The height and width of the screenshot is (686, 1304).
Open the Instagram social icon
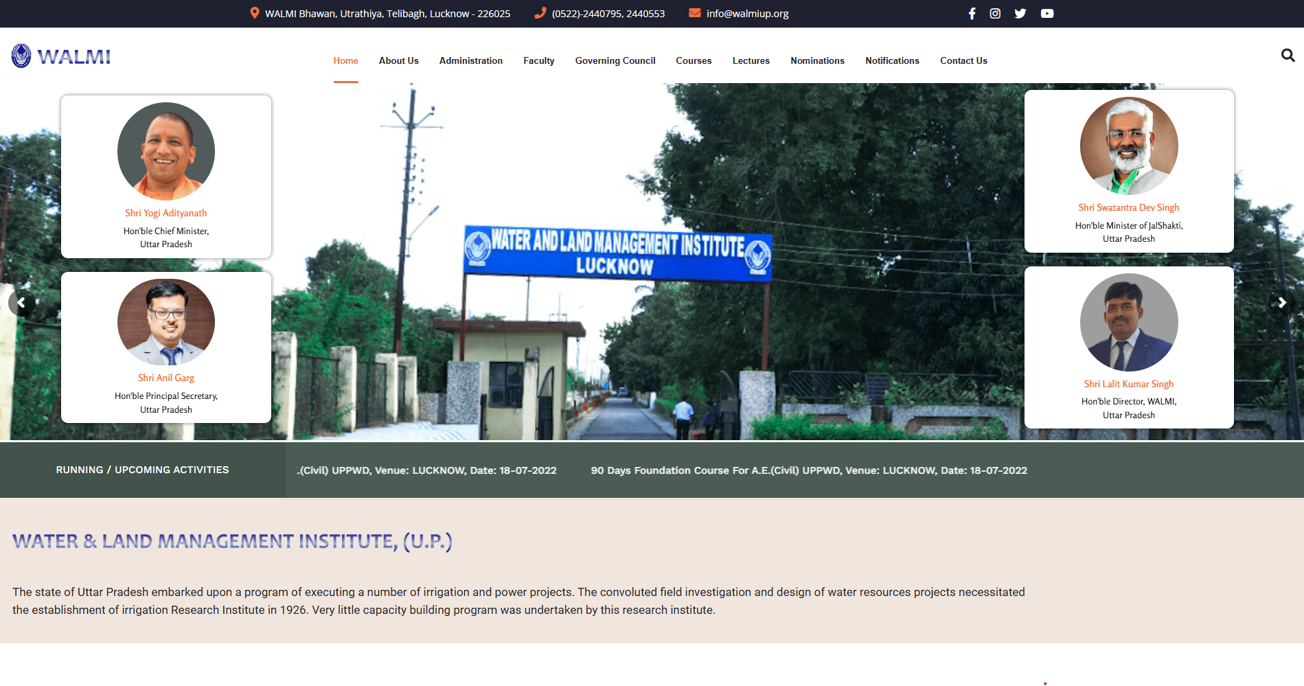point(995,14)
